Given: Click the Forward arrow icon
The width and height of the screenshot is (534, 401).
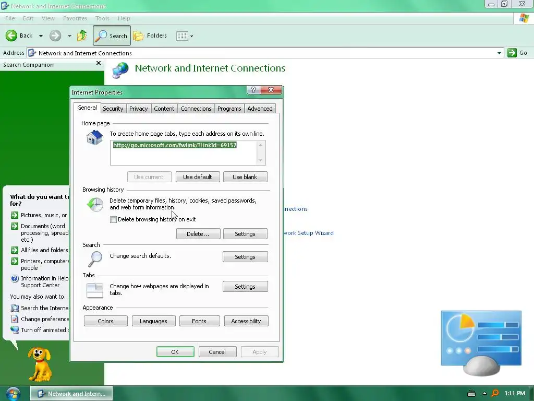Looking at the screenshot, I should pos(55,36).
